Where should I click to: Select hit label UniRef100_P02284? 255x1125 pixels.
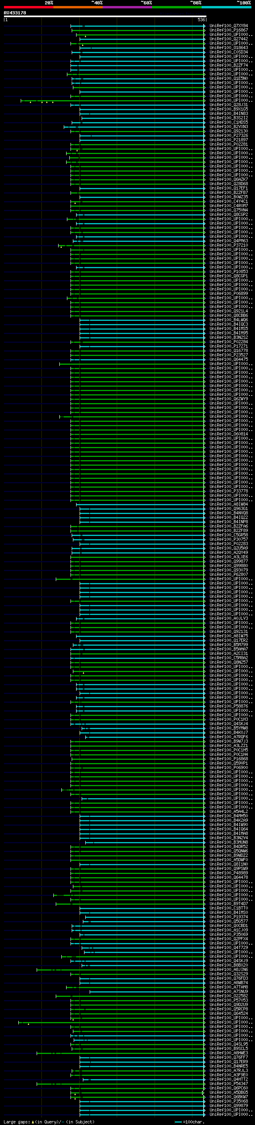[229, 342]
